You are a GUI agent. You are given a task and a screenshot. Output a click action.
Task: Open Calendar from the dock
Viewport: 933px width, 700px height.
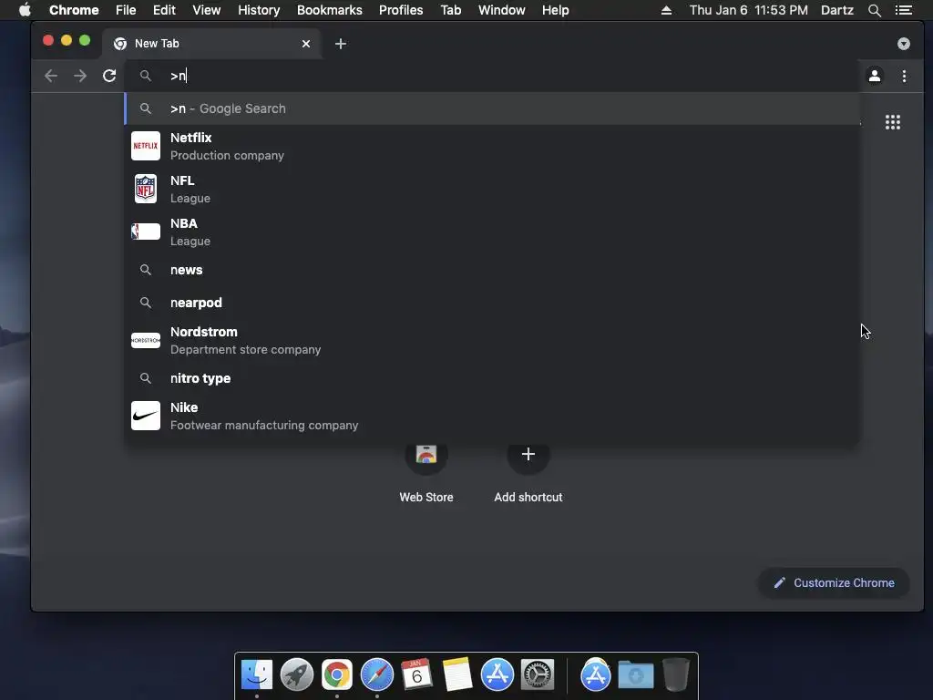[x=416, y=674]
